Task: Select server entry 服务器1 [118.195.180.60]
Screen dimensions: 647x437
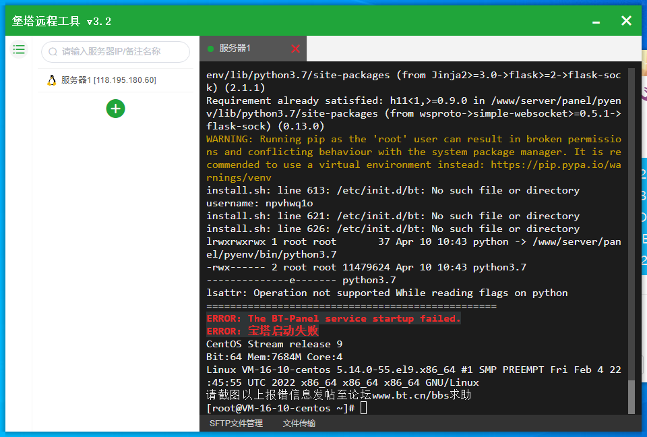Action: [108, 80]
